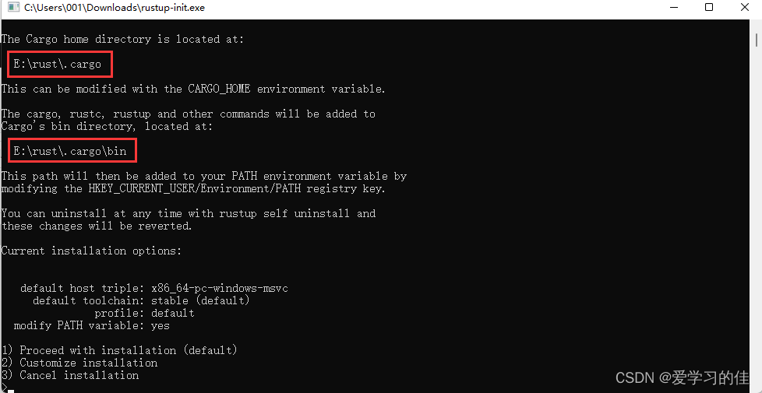
Task: Click option 2 Customize installation
Action: tap(79, 363)
